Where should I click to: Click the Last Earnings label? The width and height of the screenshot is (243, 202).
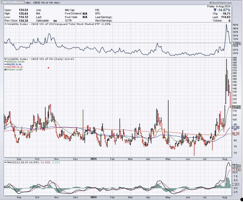(104, 17)
